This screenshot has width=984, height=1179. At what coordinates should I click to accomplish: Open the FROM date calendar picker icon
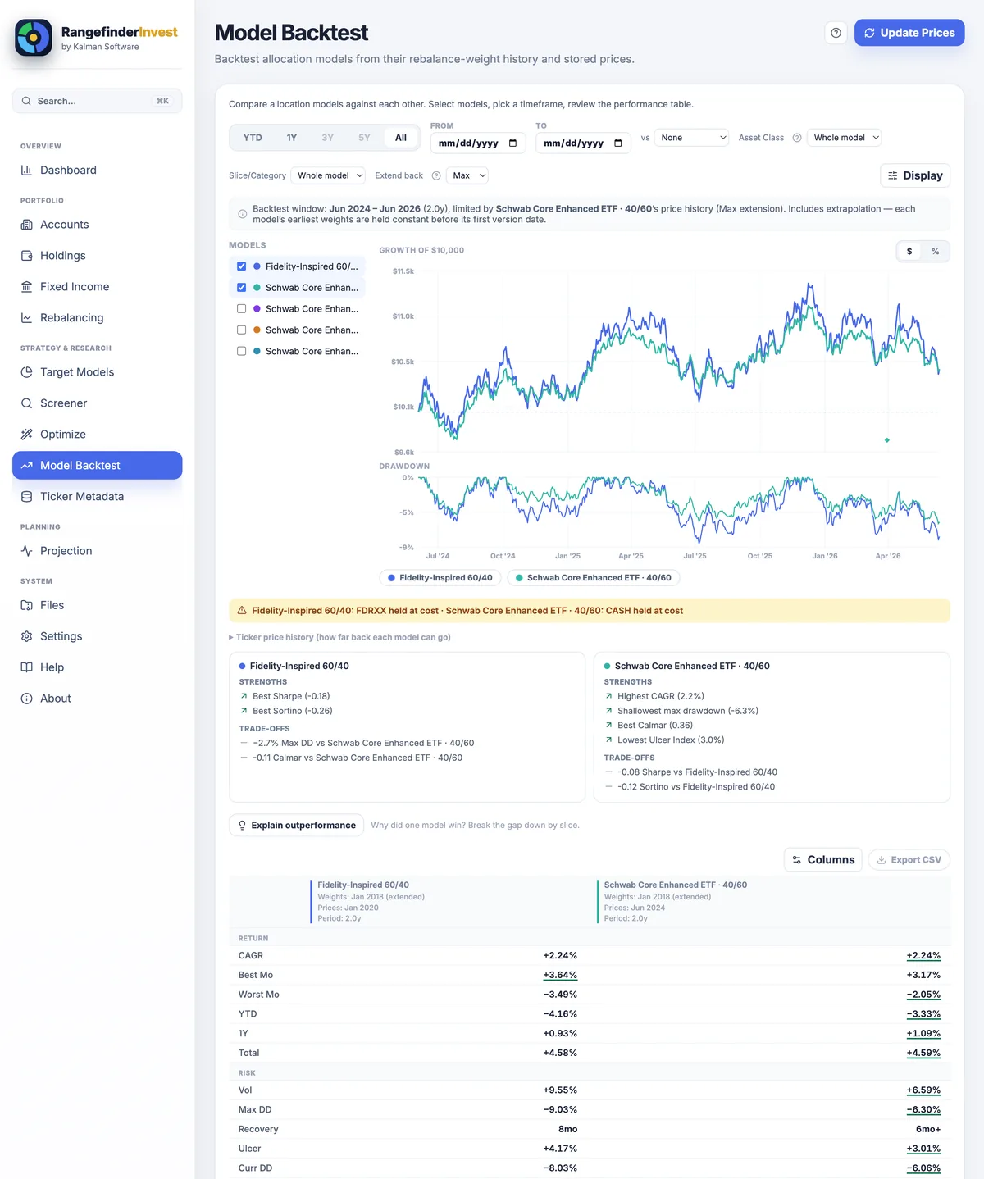pos(512,143)
